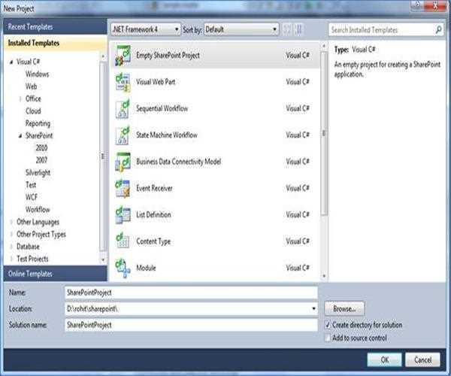This screenshot has width=451, height=376.
Task: Expand the Other Languages node
Action: pyautogui.click(x=11, y=222)
